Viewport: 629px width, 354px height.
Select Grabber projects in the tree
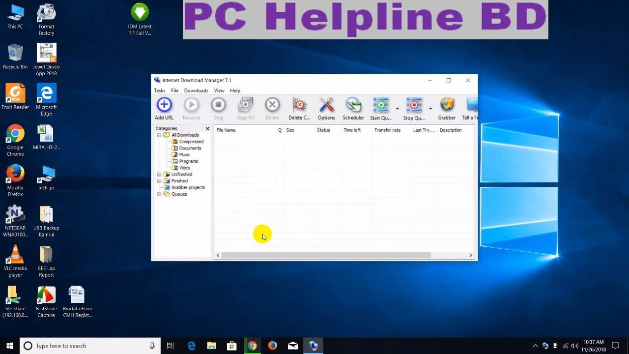(188, 187)
